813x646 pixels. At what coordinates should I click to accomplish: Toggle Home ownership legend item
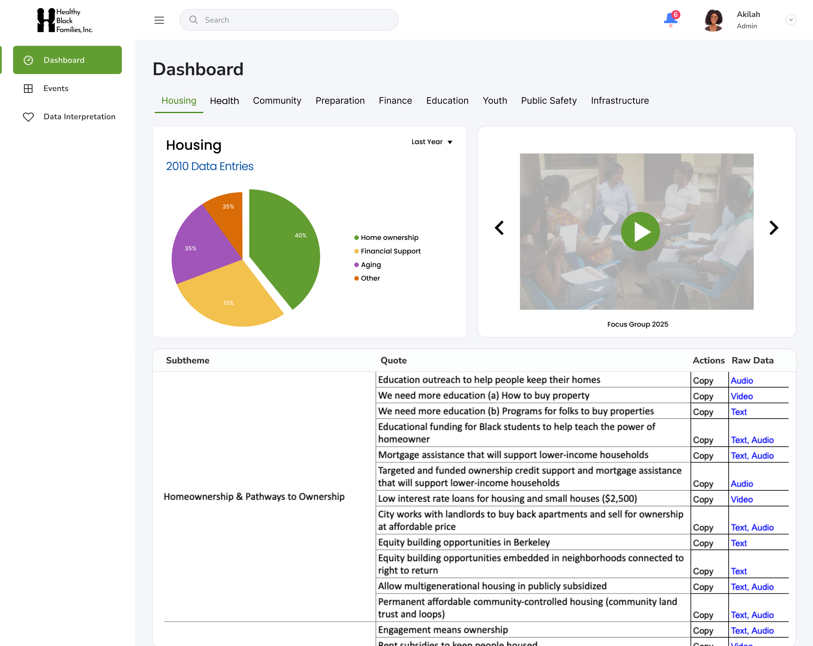tap(389, 237)
